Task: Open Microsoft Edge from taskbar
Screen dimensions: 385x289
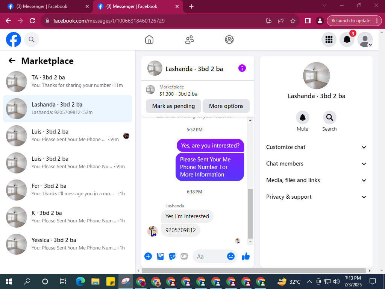Action: pos(80,281)
